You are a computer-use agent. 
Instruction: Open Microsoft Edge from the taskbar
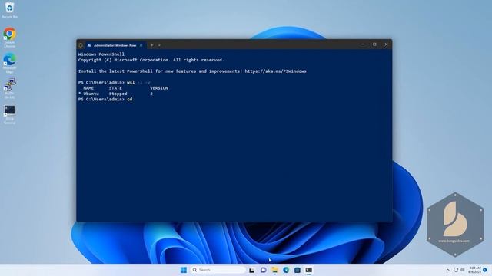point(286,270)
